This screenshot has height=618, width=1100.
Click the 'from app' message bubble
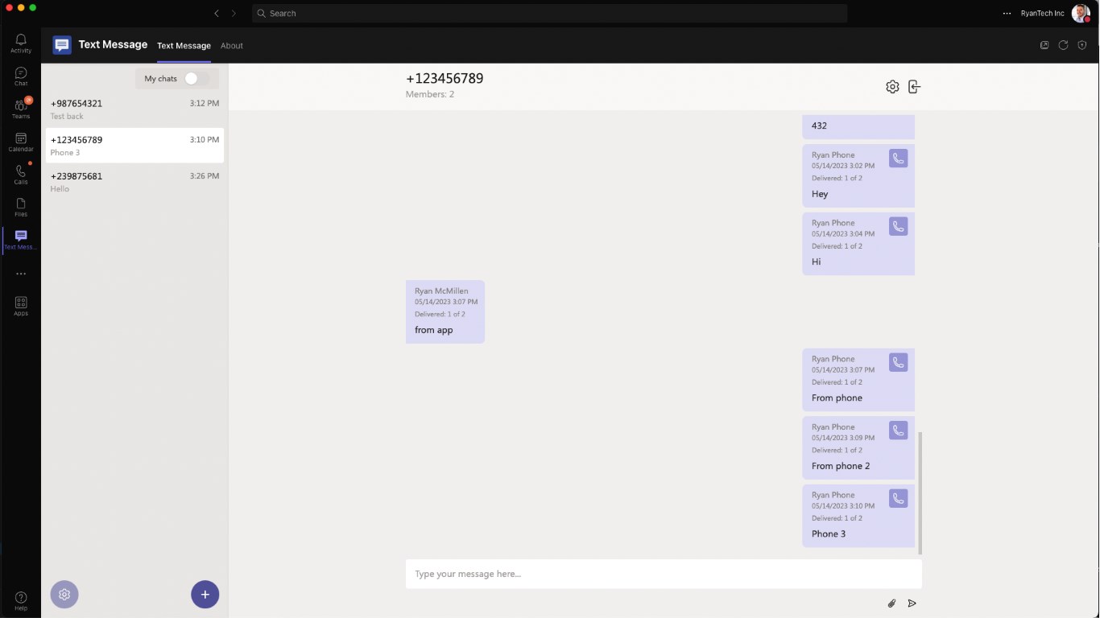click(445, 311)
